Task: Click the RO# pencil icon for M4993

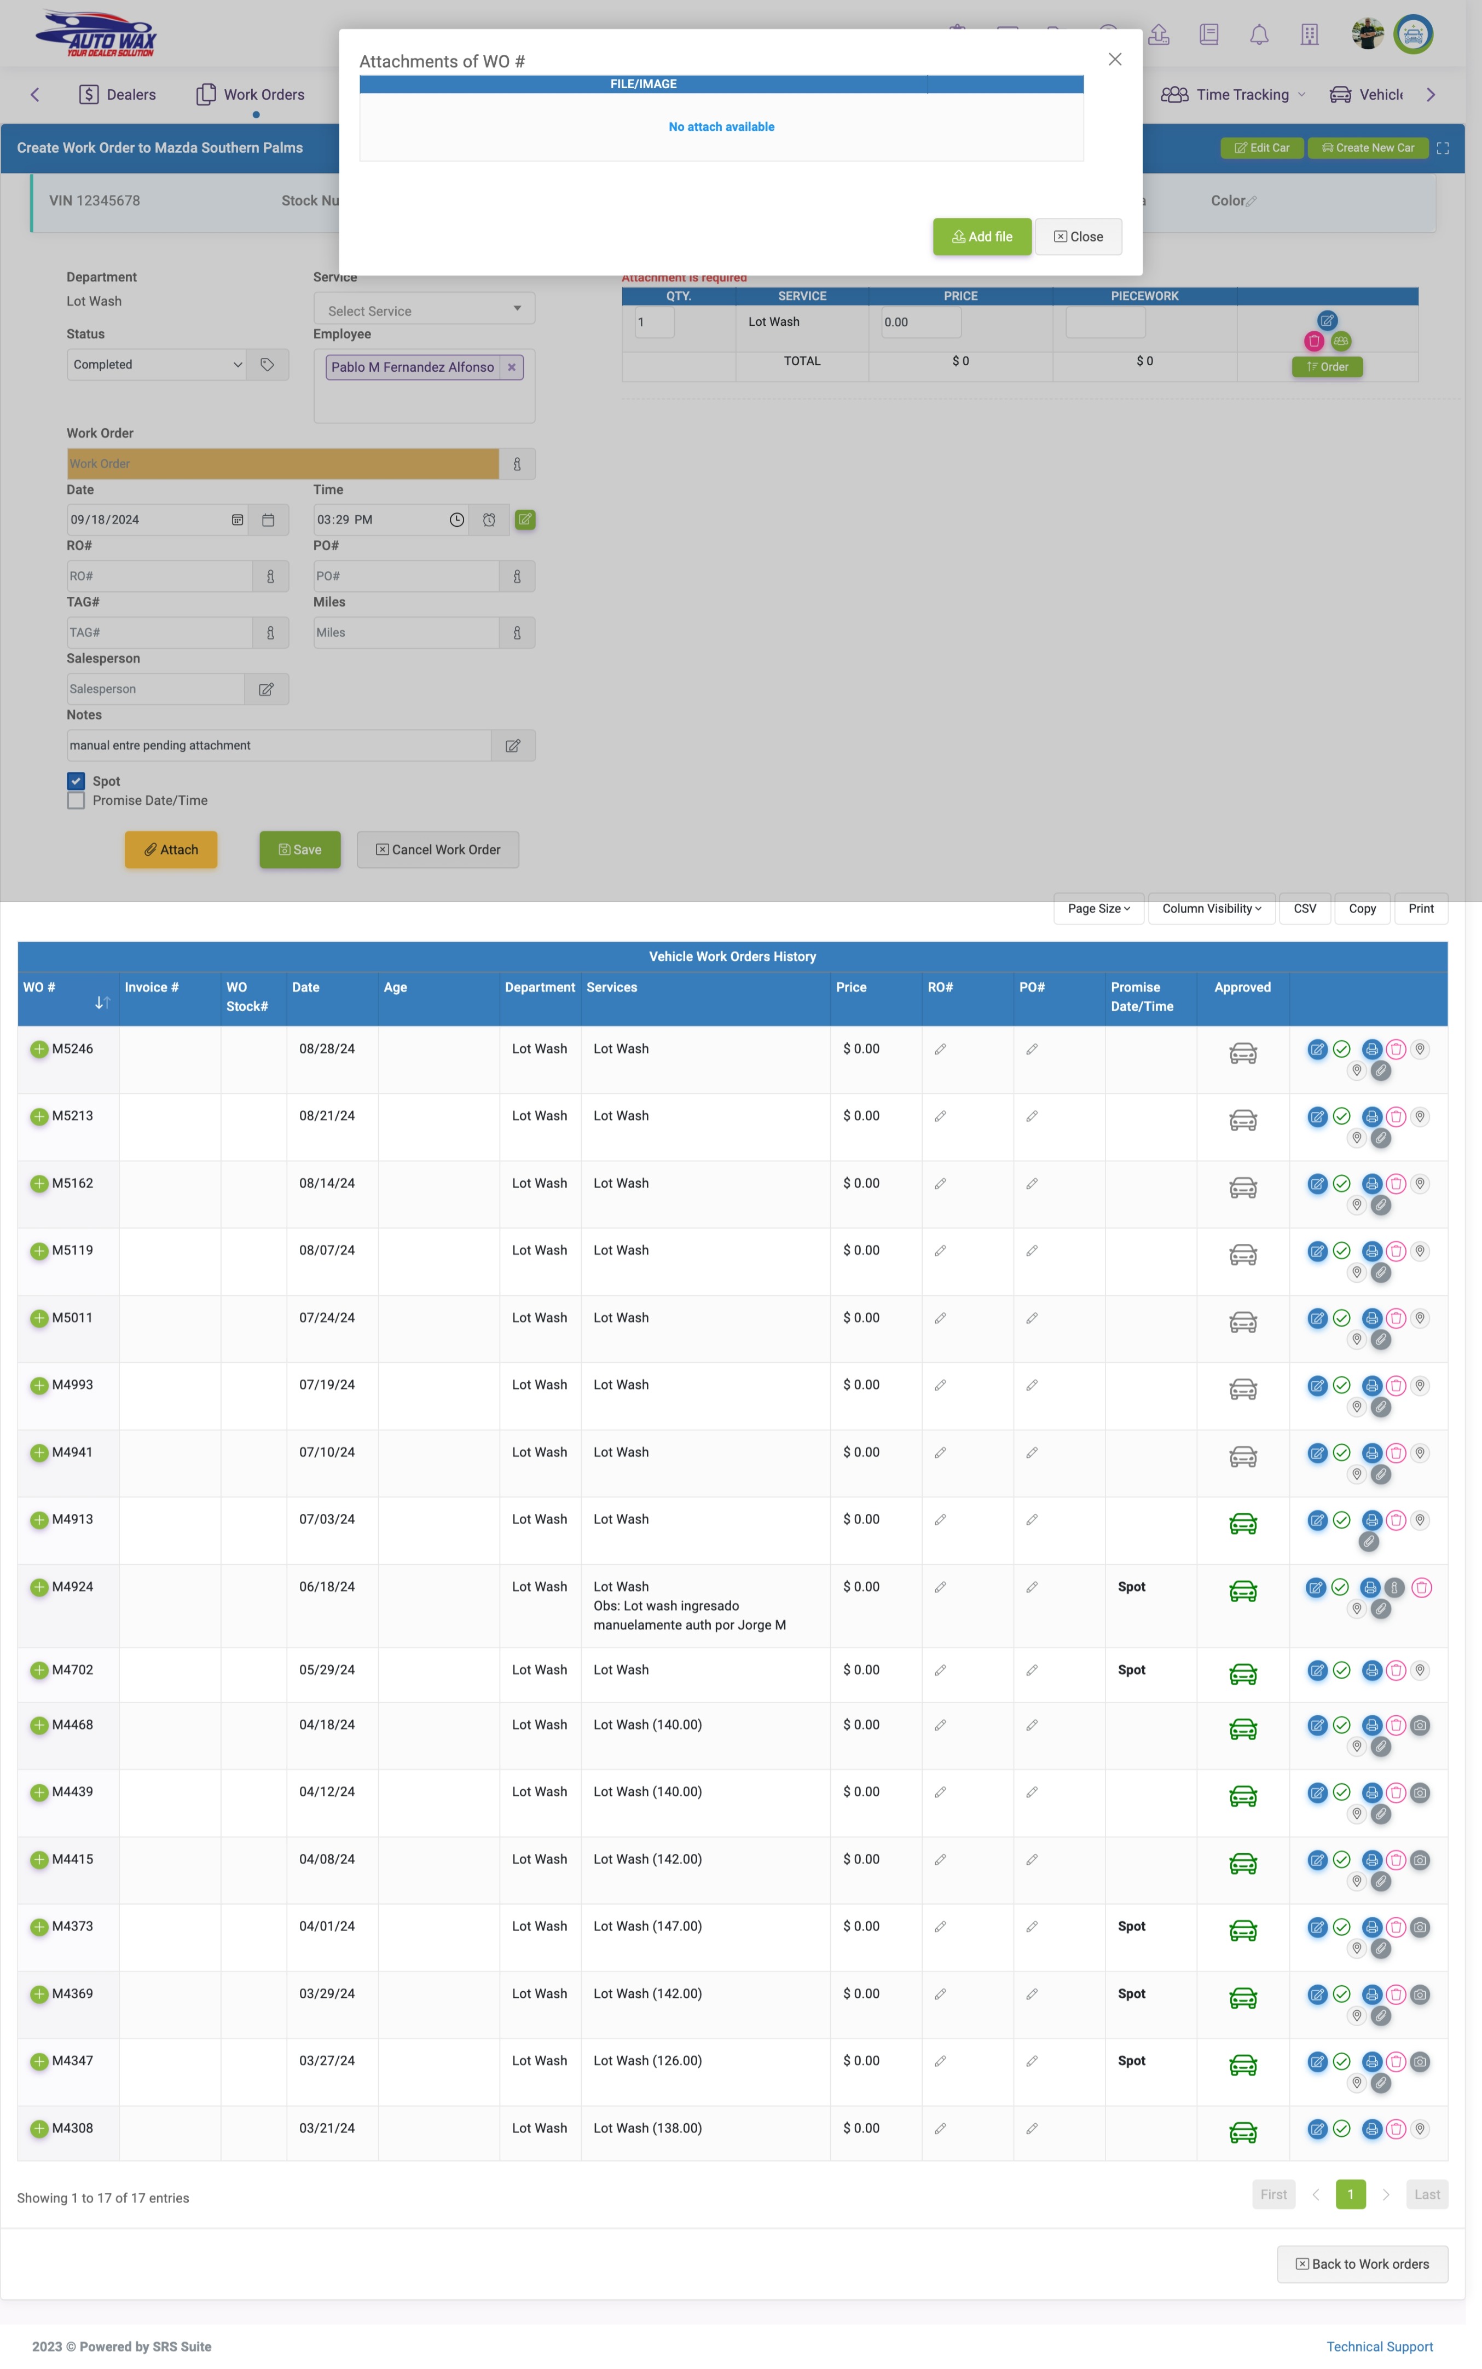Action: coord(939,1386)
